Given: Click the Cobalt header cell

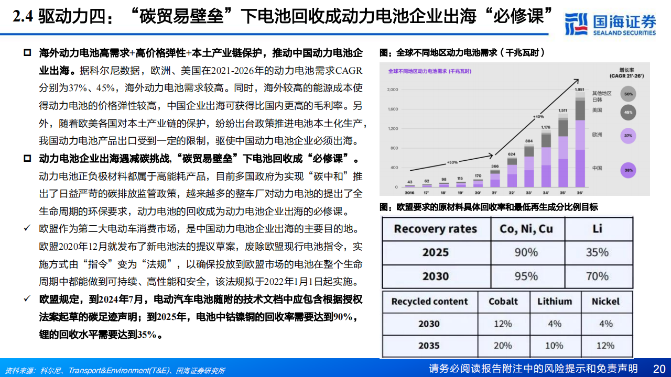Looking at the screenshot, I should [503, 302].
